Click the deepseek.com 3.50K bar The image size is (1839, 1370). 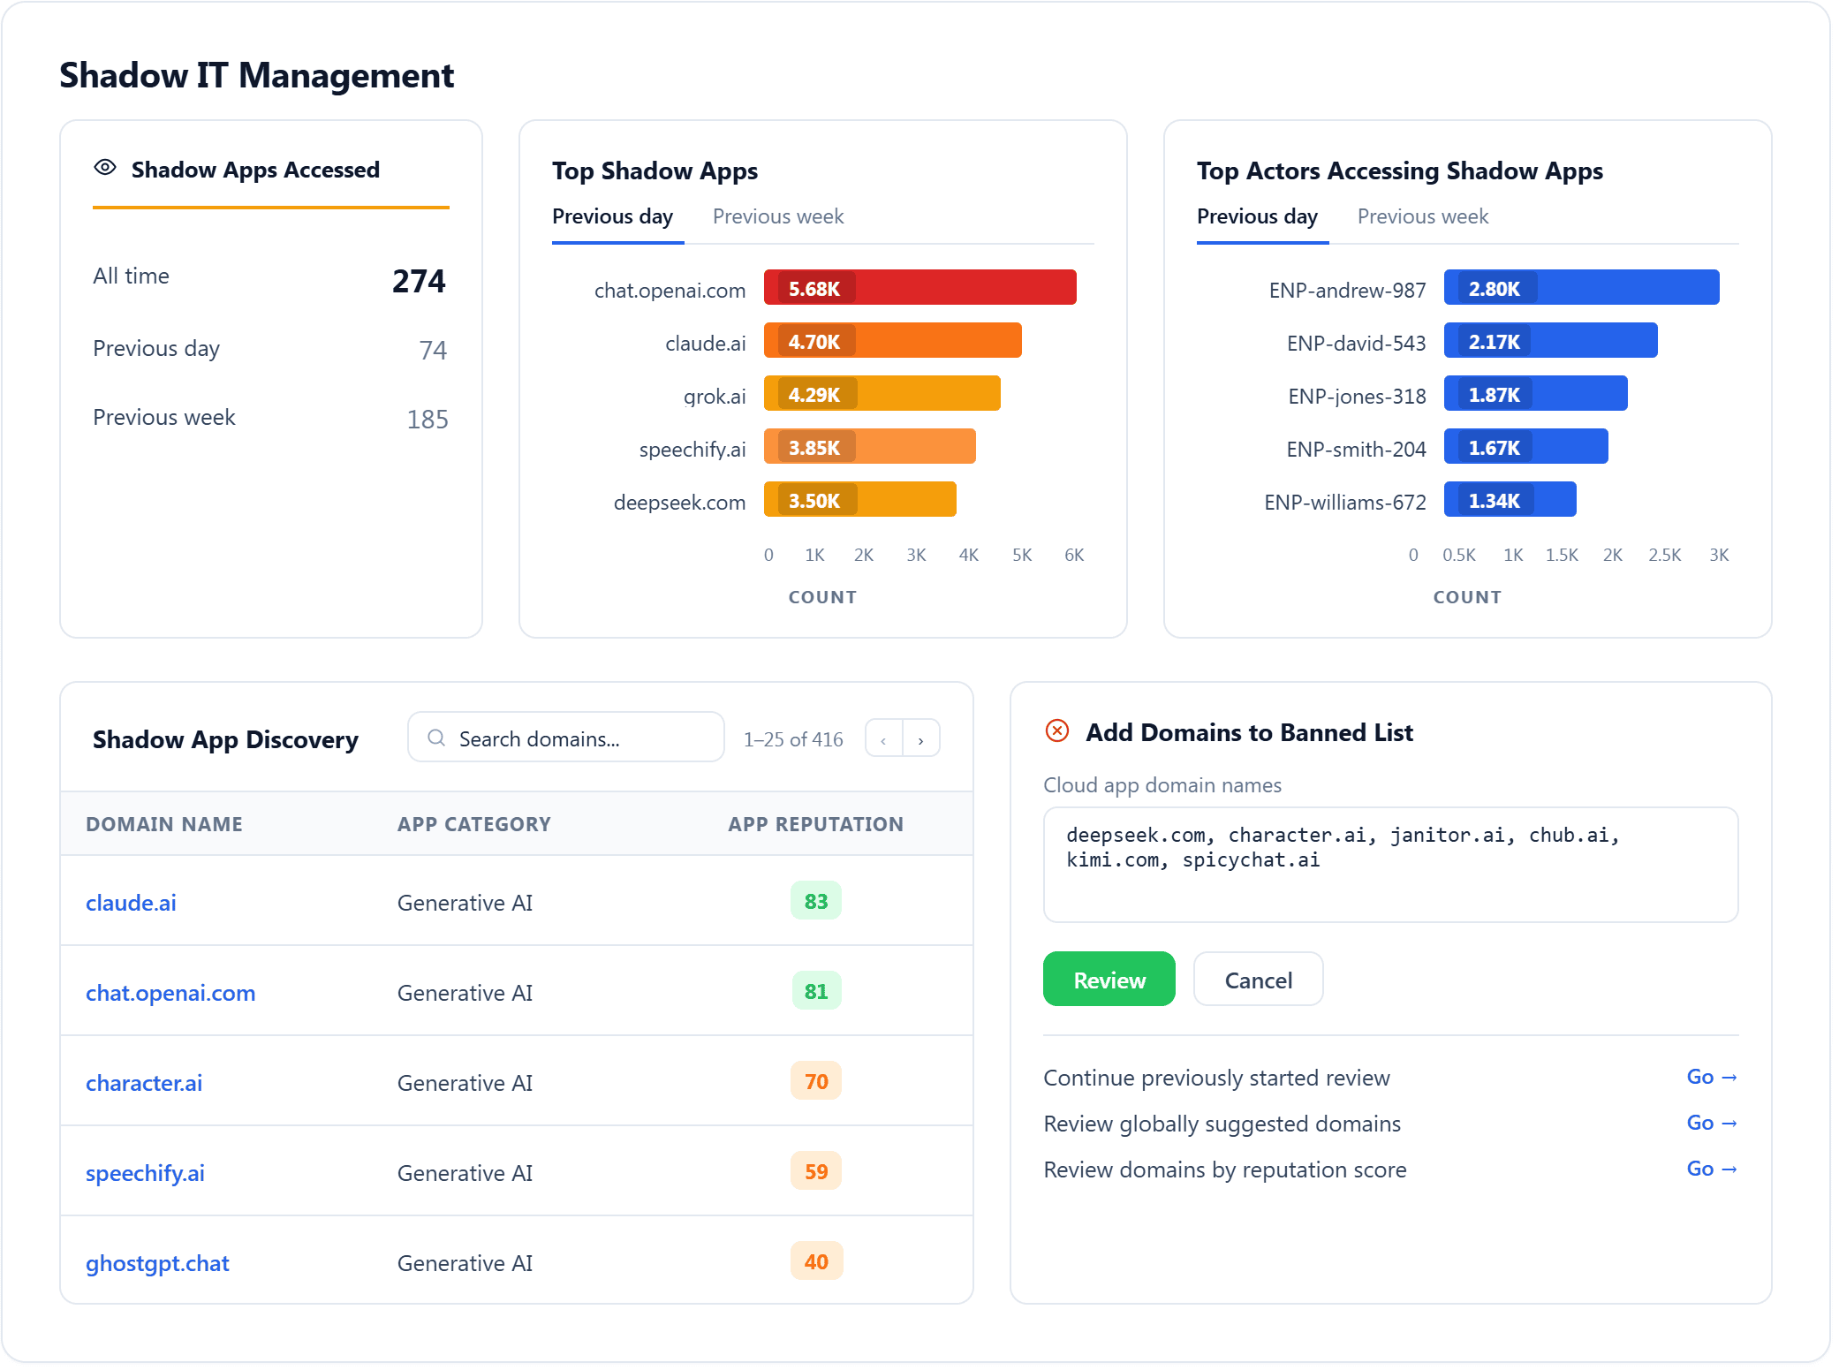tap(860, 499)
